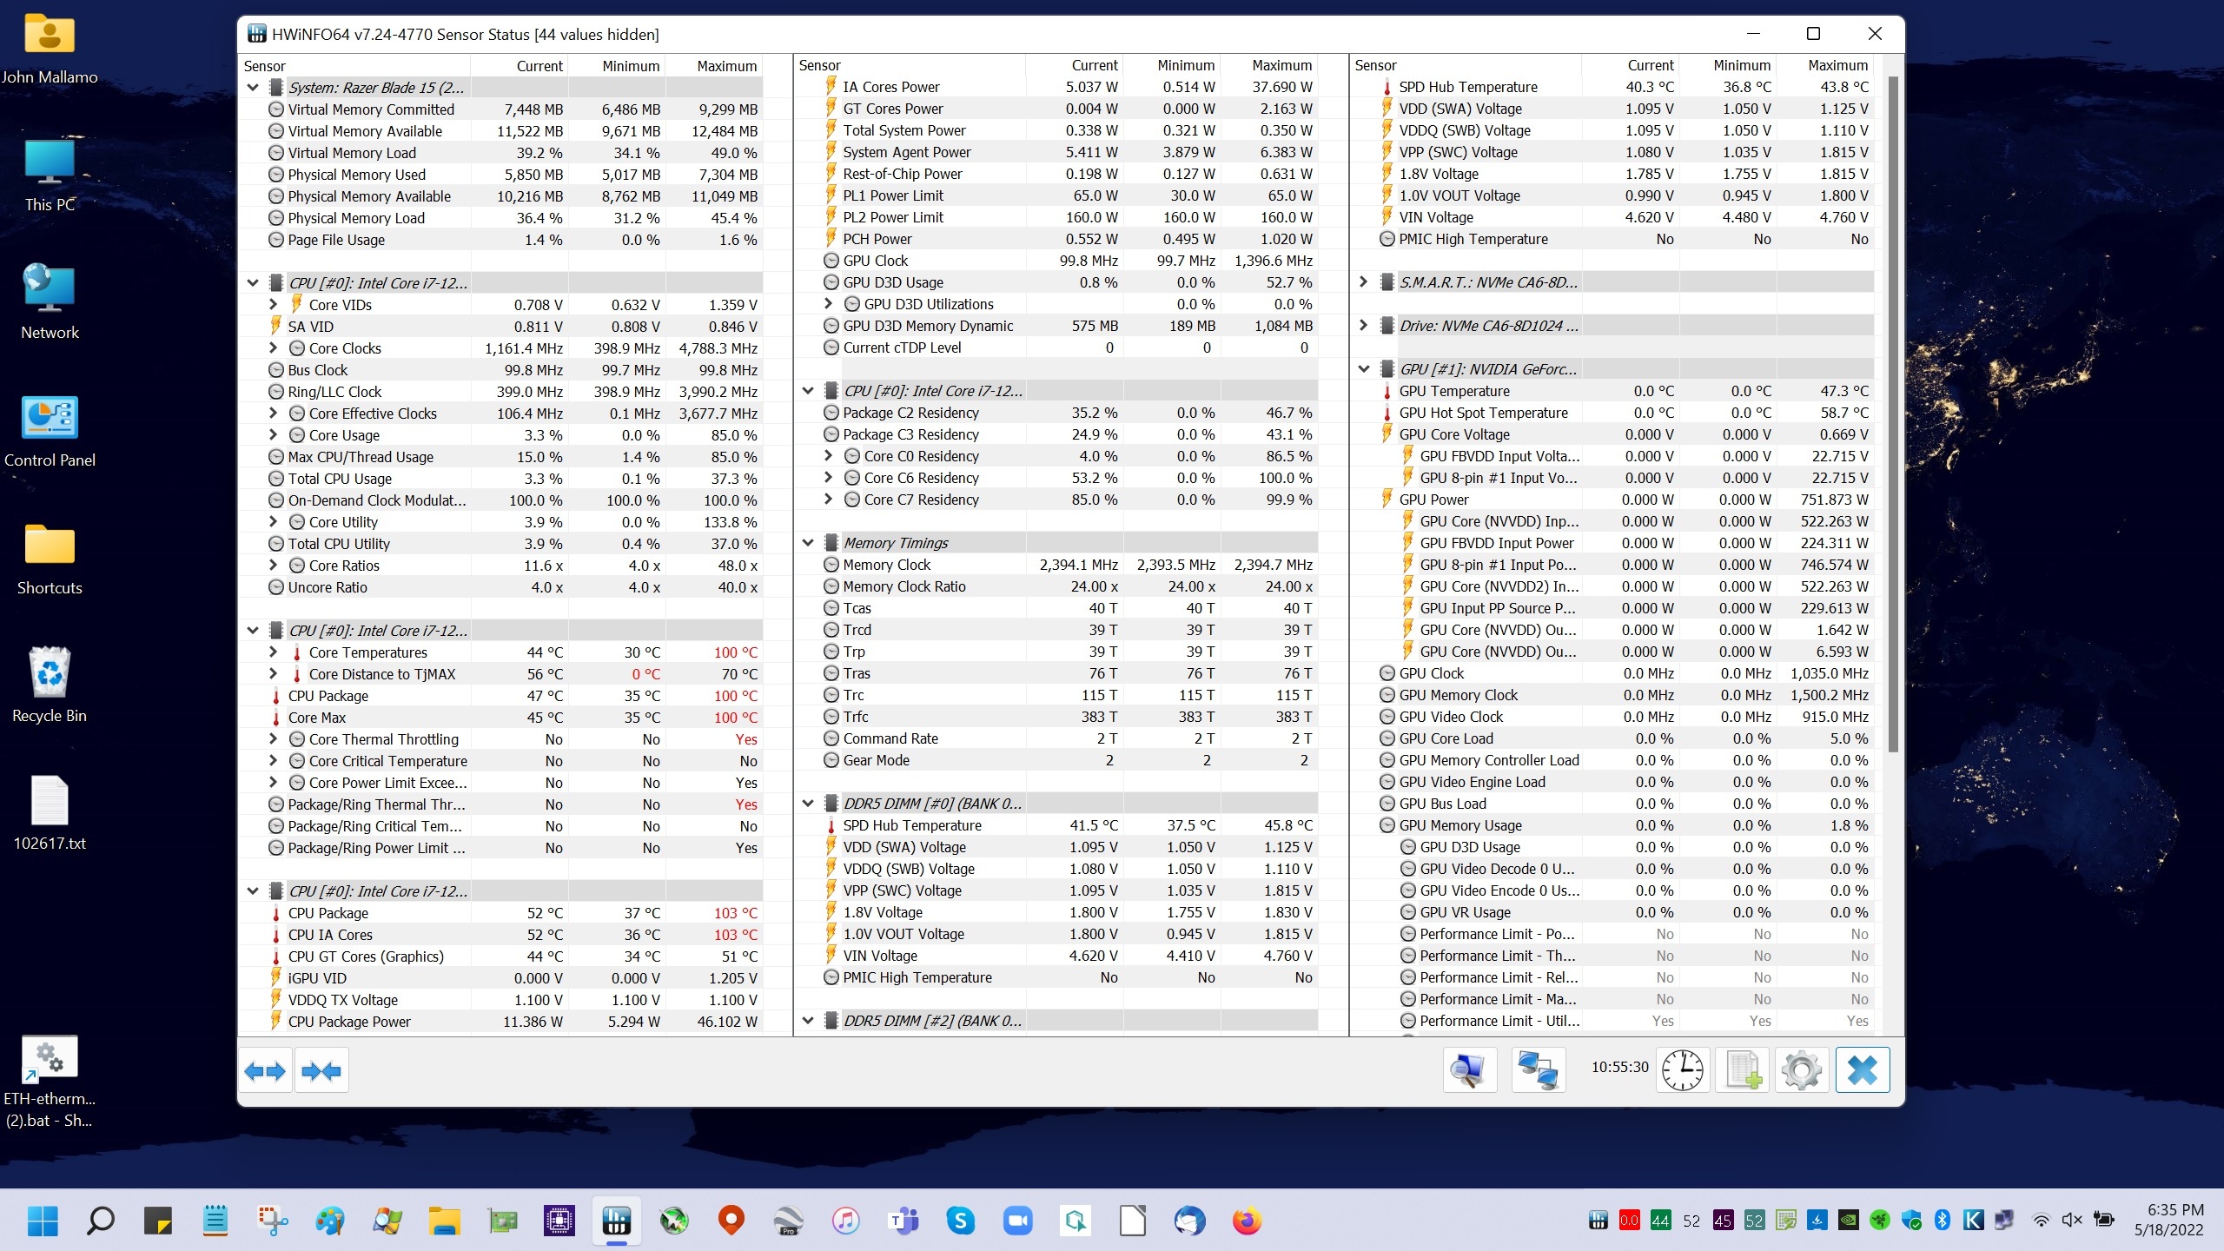The width and height of the screenshot is (2224, 1251).
Task: Select the This PC desktop icon
Action: 50,175
